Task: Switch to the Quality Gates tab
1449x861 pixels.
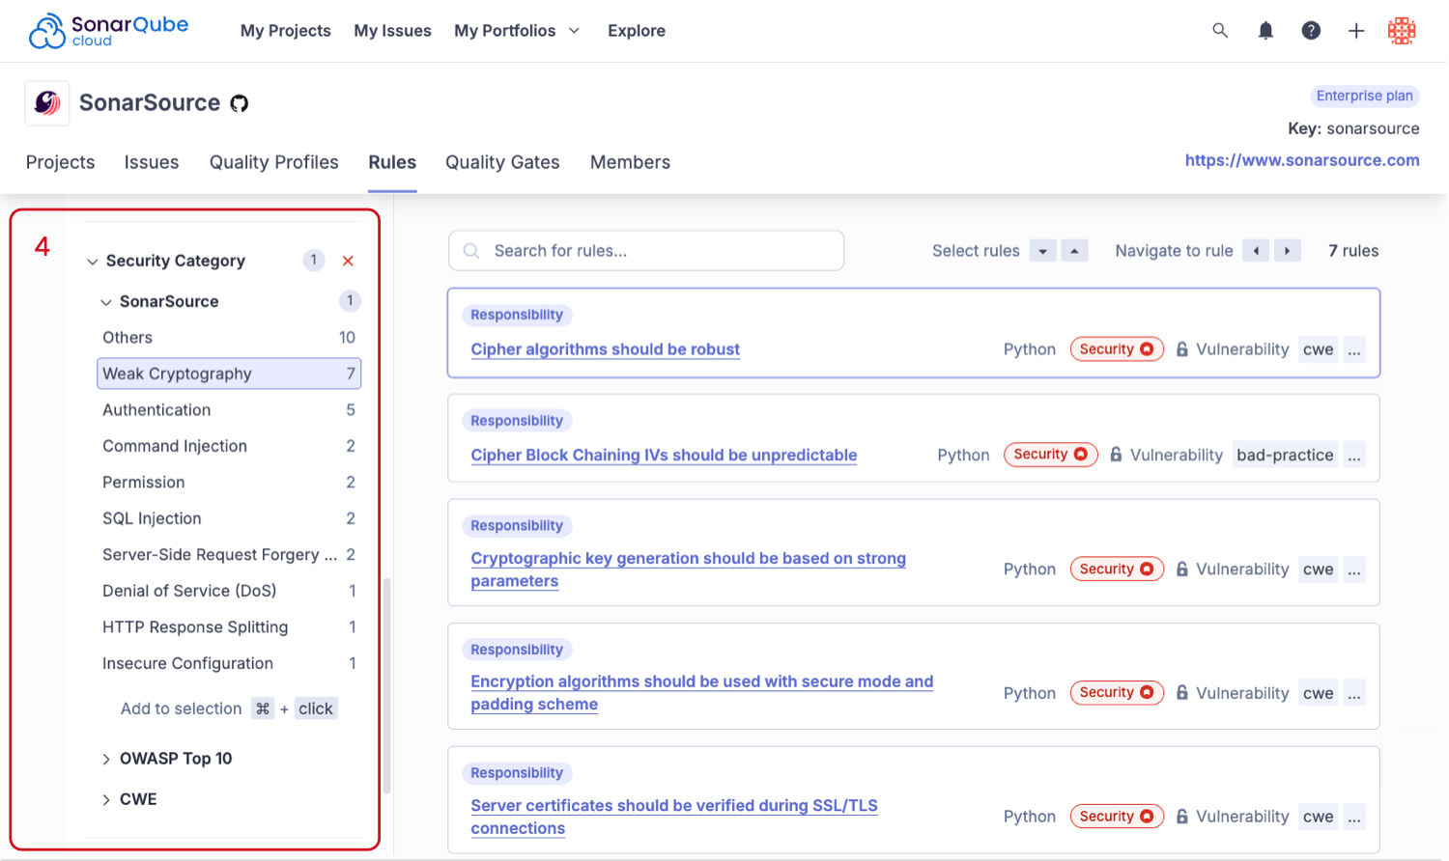Action: (502, 162)
